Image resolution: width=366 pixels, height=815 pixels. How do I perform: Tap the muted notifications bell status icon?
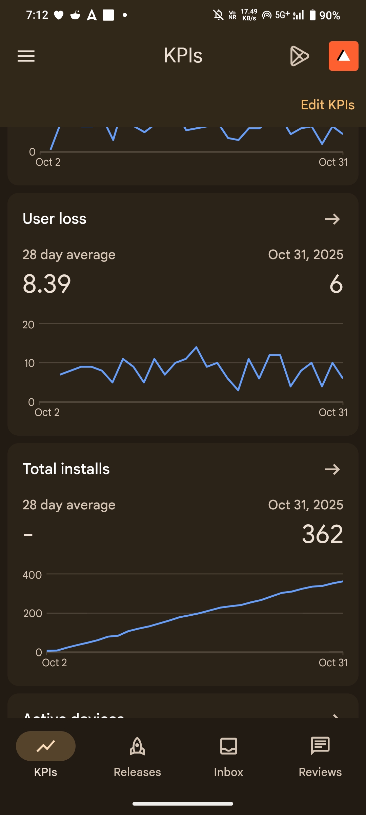218,15
